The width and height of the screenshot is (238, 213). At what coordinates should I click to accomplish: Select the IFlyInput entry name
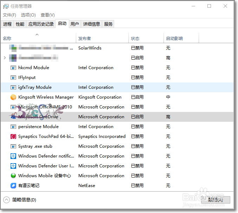pos(27,78)
